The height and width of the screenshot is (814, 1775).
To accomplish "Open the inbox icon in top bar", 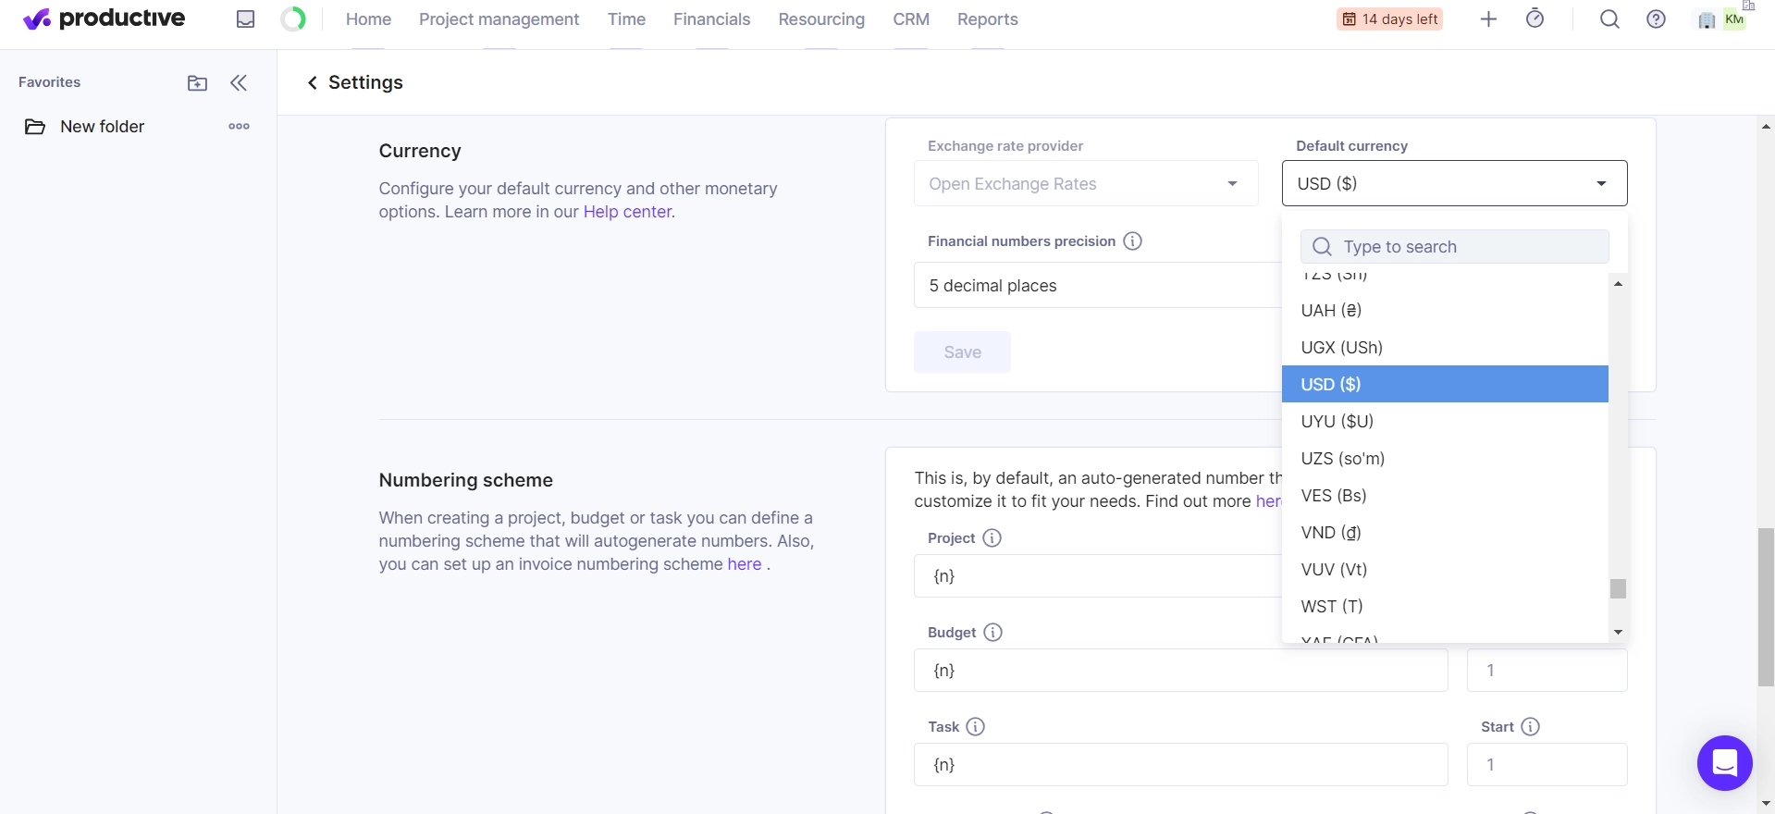I will 245,19.
